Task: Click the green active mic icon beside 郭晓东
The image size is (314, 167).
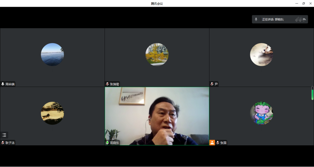Action: [108, 143]
